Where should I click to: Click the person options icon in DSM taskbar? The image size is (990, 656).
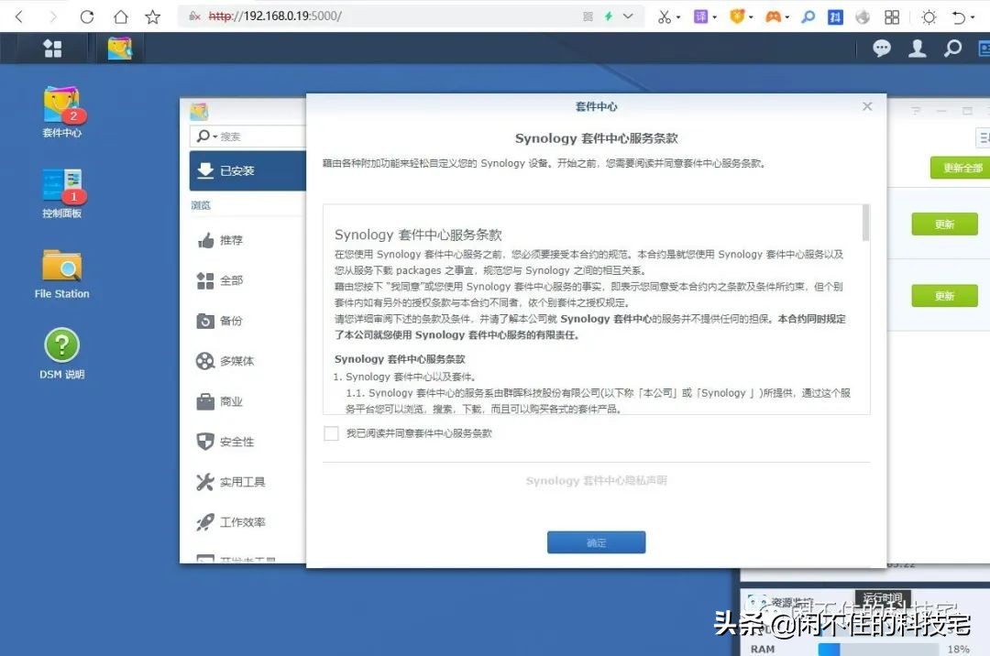918,49
